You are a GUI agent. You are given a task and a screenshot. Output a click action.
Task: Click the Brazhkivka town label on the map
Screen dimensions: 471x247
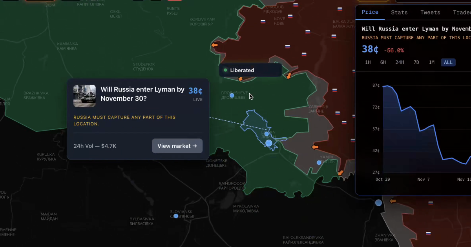point(36,96)
